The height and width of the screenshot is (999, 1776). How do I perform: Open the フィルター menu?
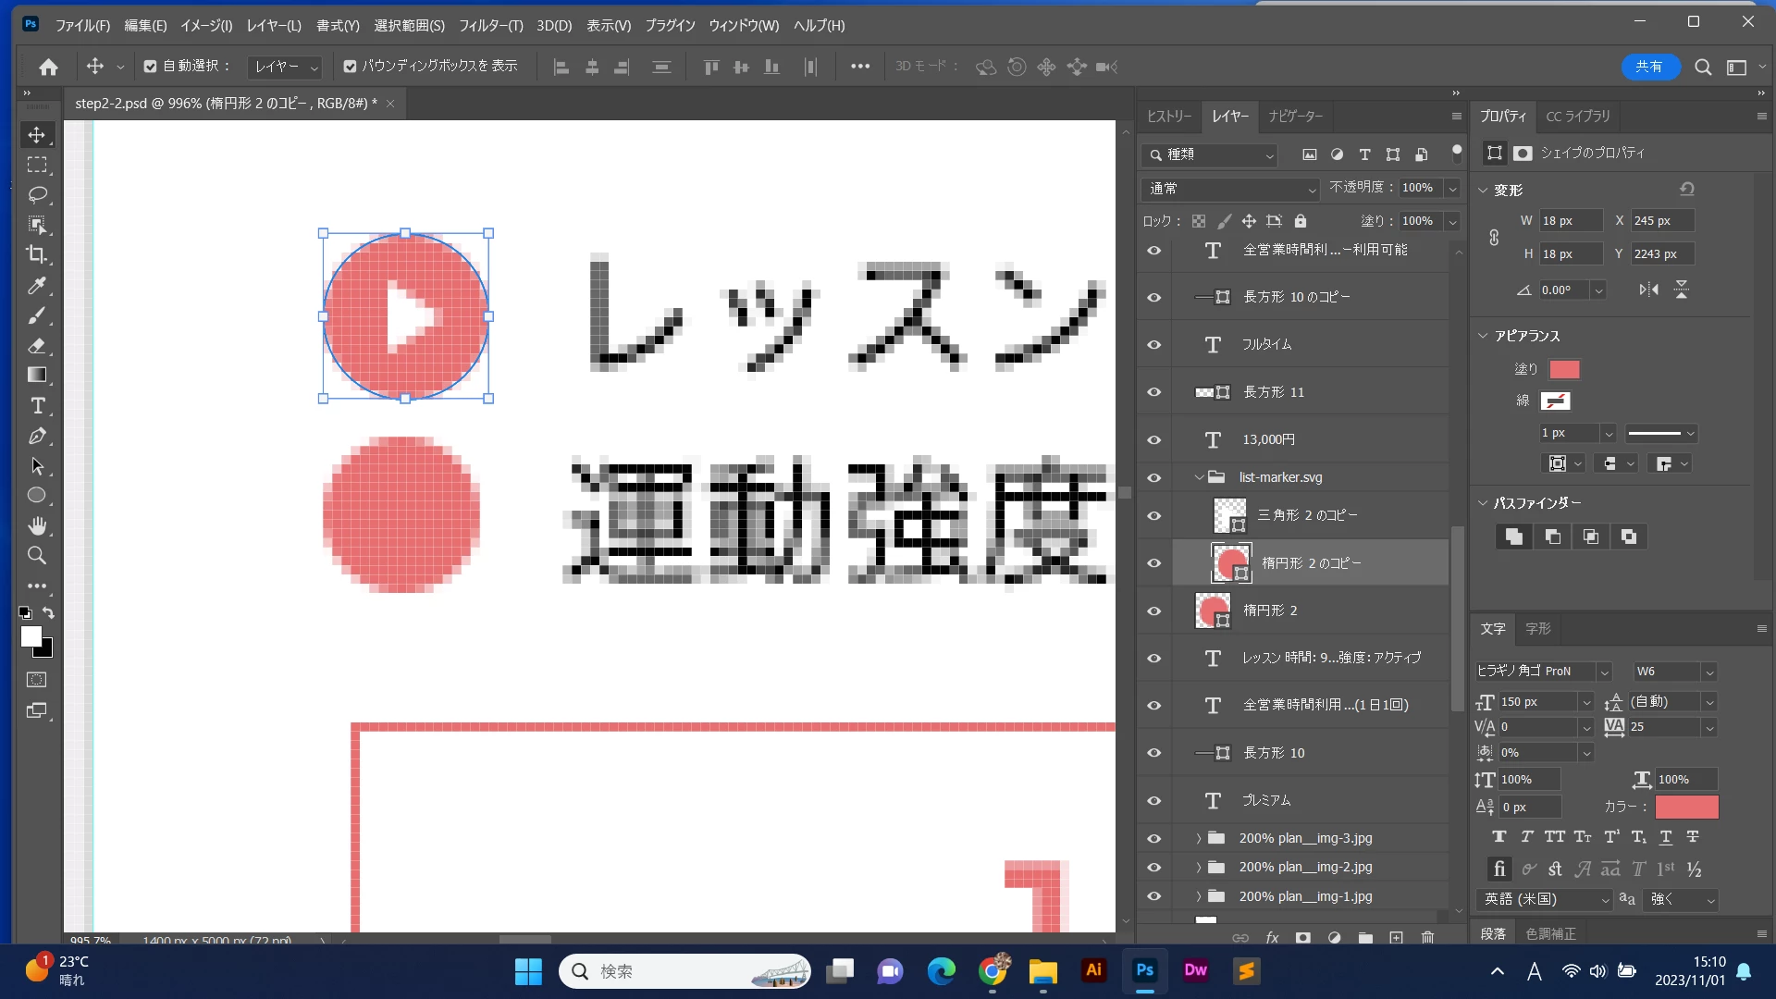click(x=490, y=26)
